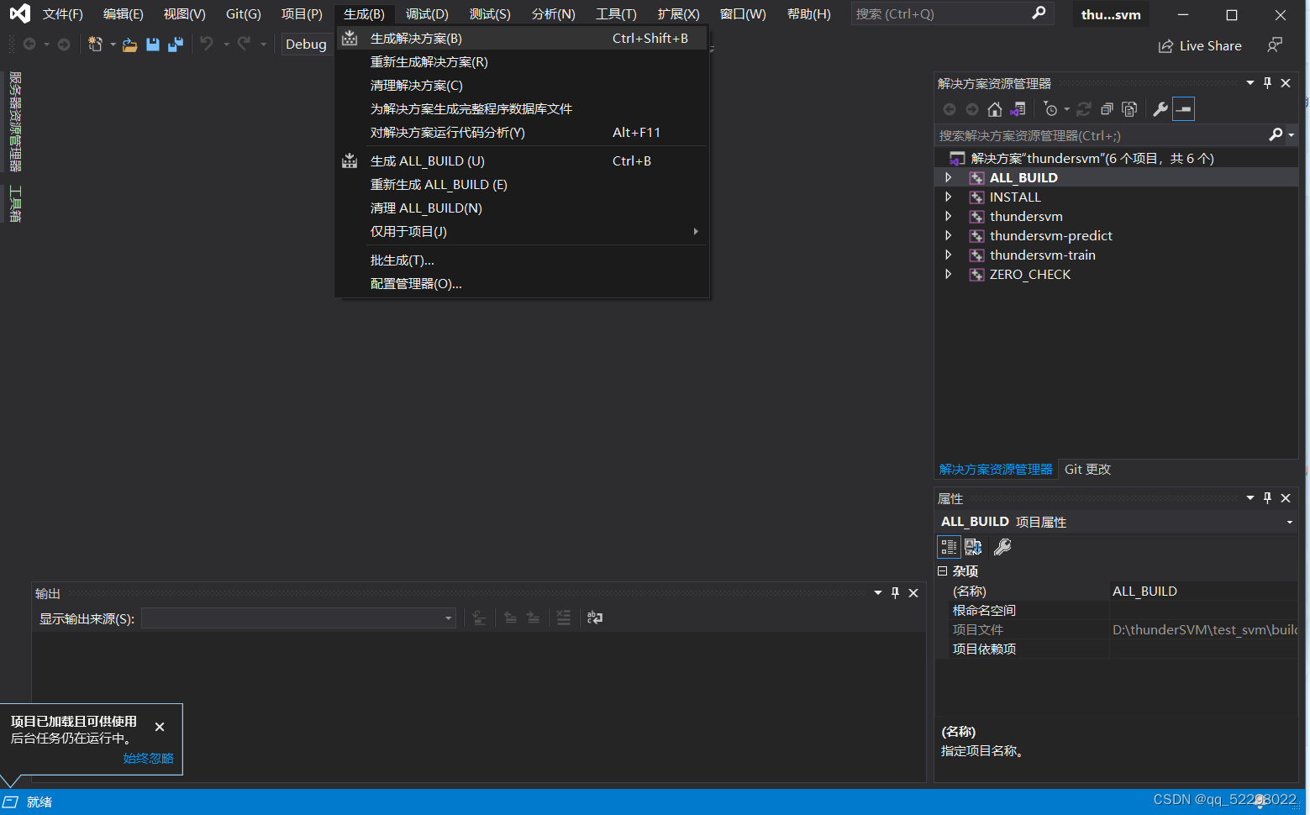This screenshot has height=815, width=1310.
Task: Toggle word wrap in the Output window
Action: point(595,618)
